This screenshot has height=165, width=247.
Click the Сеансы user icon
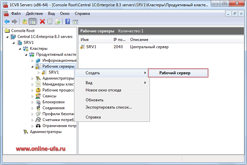click(38, 96)
